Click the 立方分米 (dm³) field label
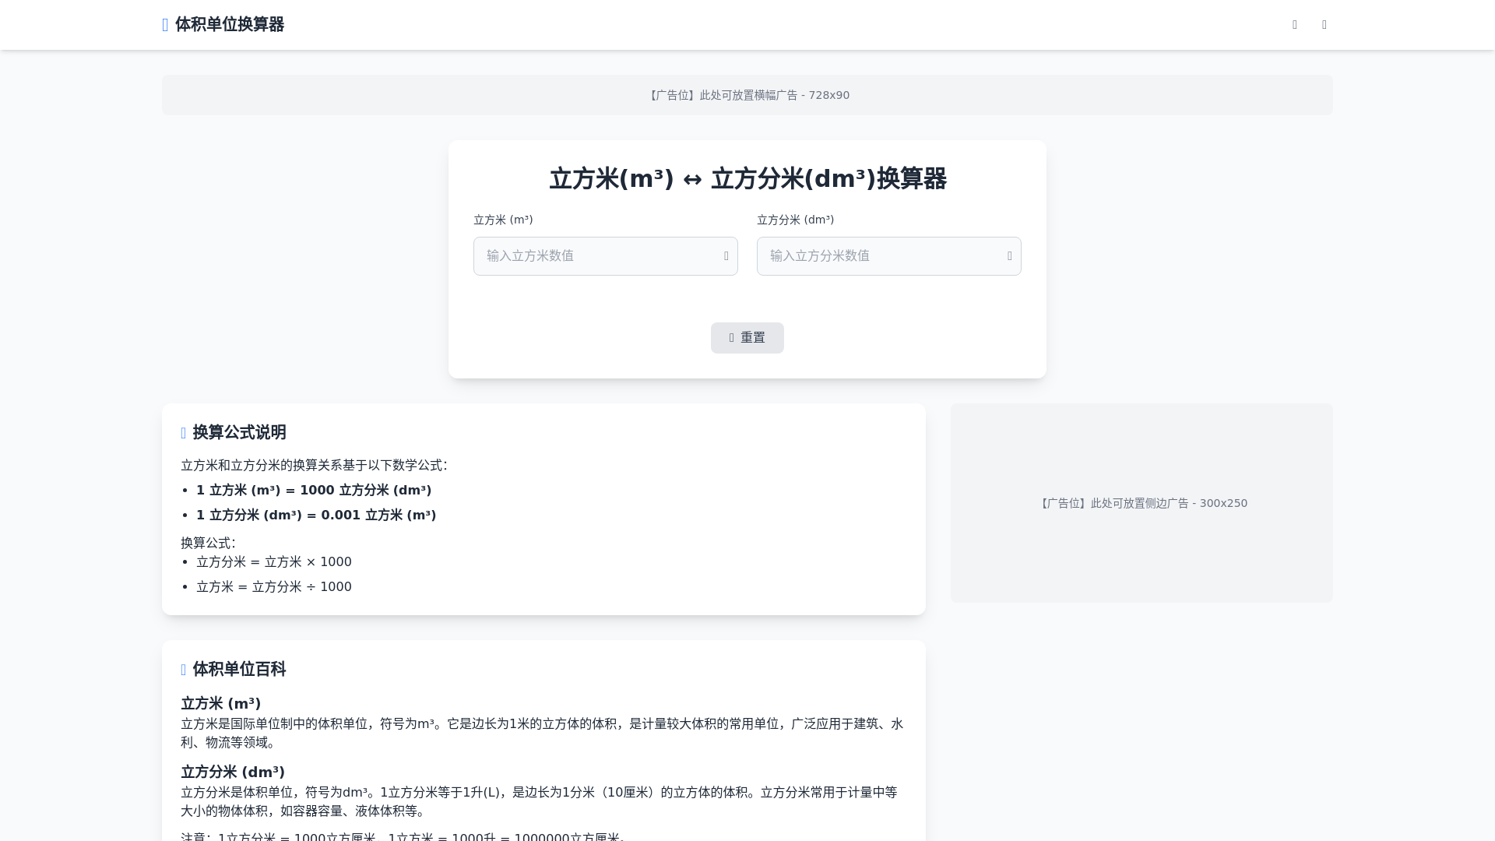This screenshot has width=1495, height=841. coord(795,220)
